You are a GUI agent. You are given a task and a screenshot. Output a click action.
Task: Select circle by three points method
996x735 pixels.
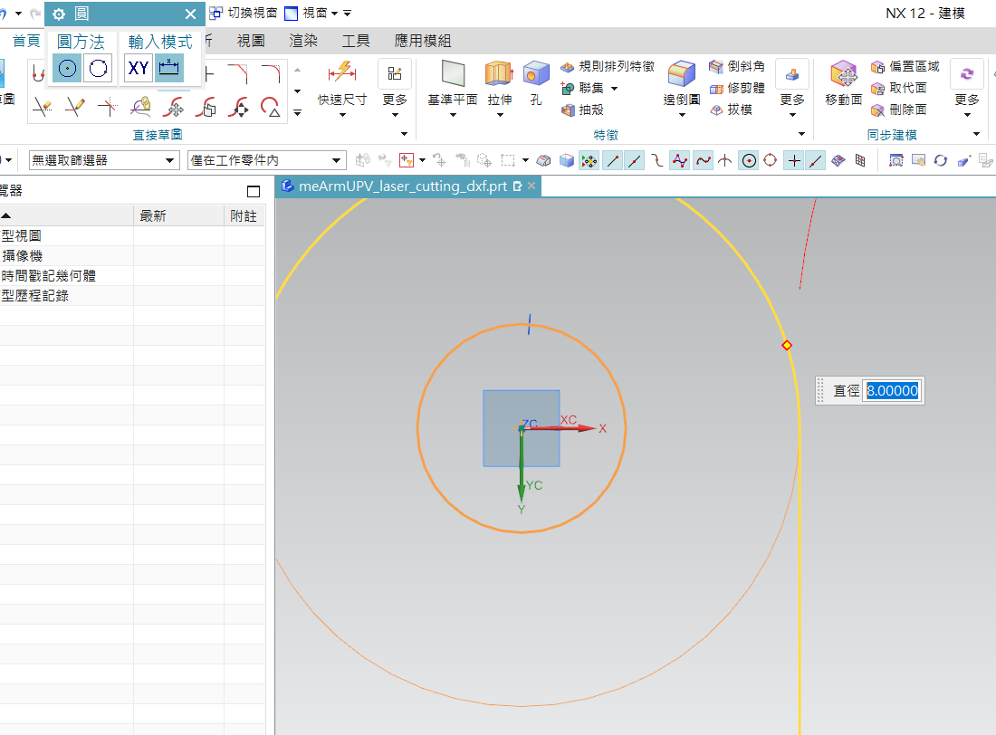pyautogui.click(x=98, y=68)
